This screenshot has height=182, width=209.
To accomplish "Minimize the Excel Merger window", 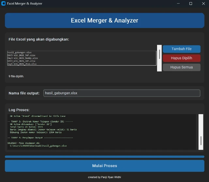I will (x=179, y=4).
